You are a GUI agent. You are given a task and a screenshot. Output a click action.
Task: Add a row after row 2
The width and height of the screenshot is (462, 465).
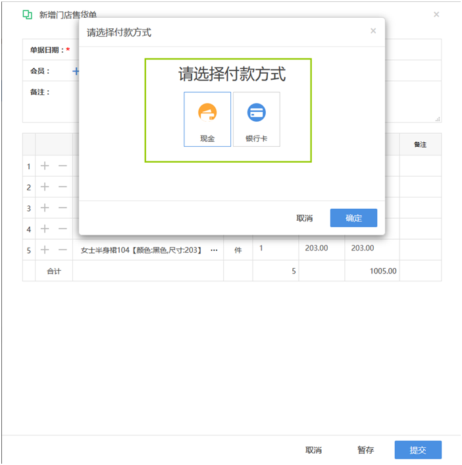45,187
